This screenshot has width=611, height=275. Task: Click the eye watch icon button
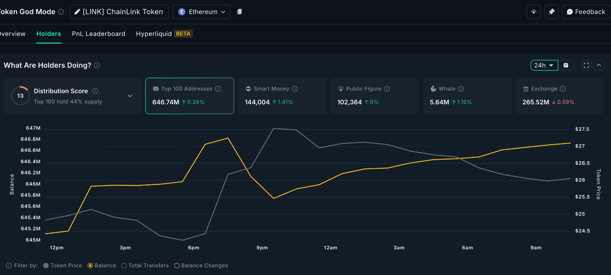click(x=534, y=12)
